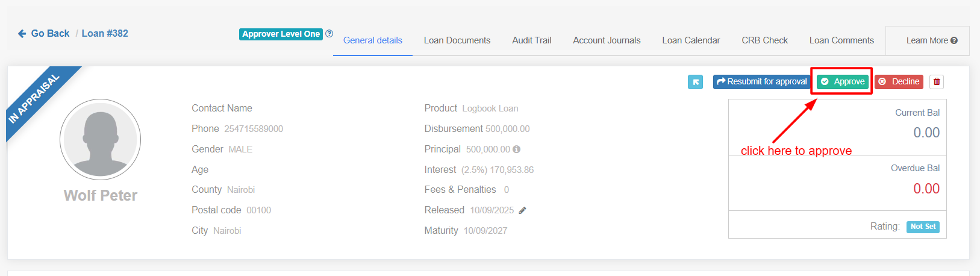View the Audit Trail tab

click(x=531, y=40)
